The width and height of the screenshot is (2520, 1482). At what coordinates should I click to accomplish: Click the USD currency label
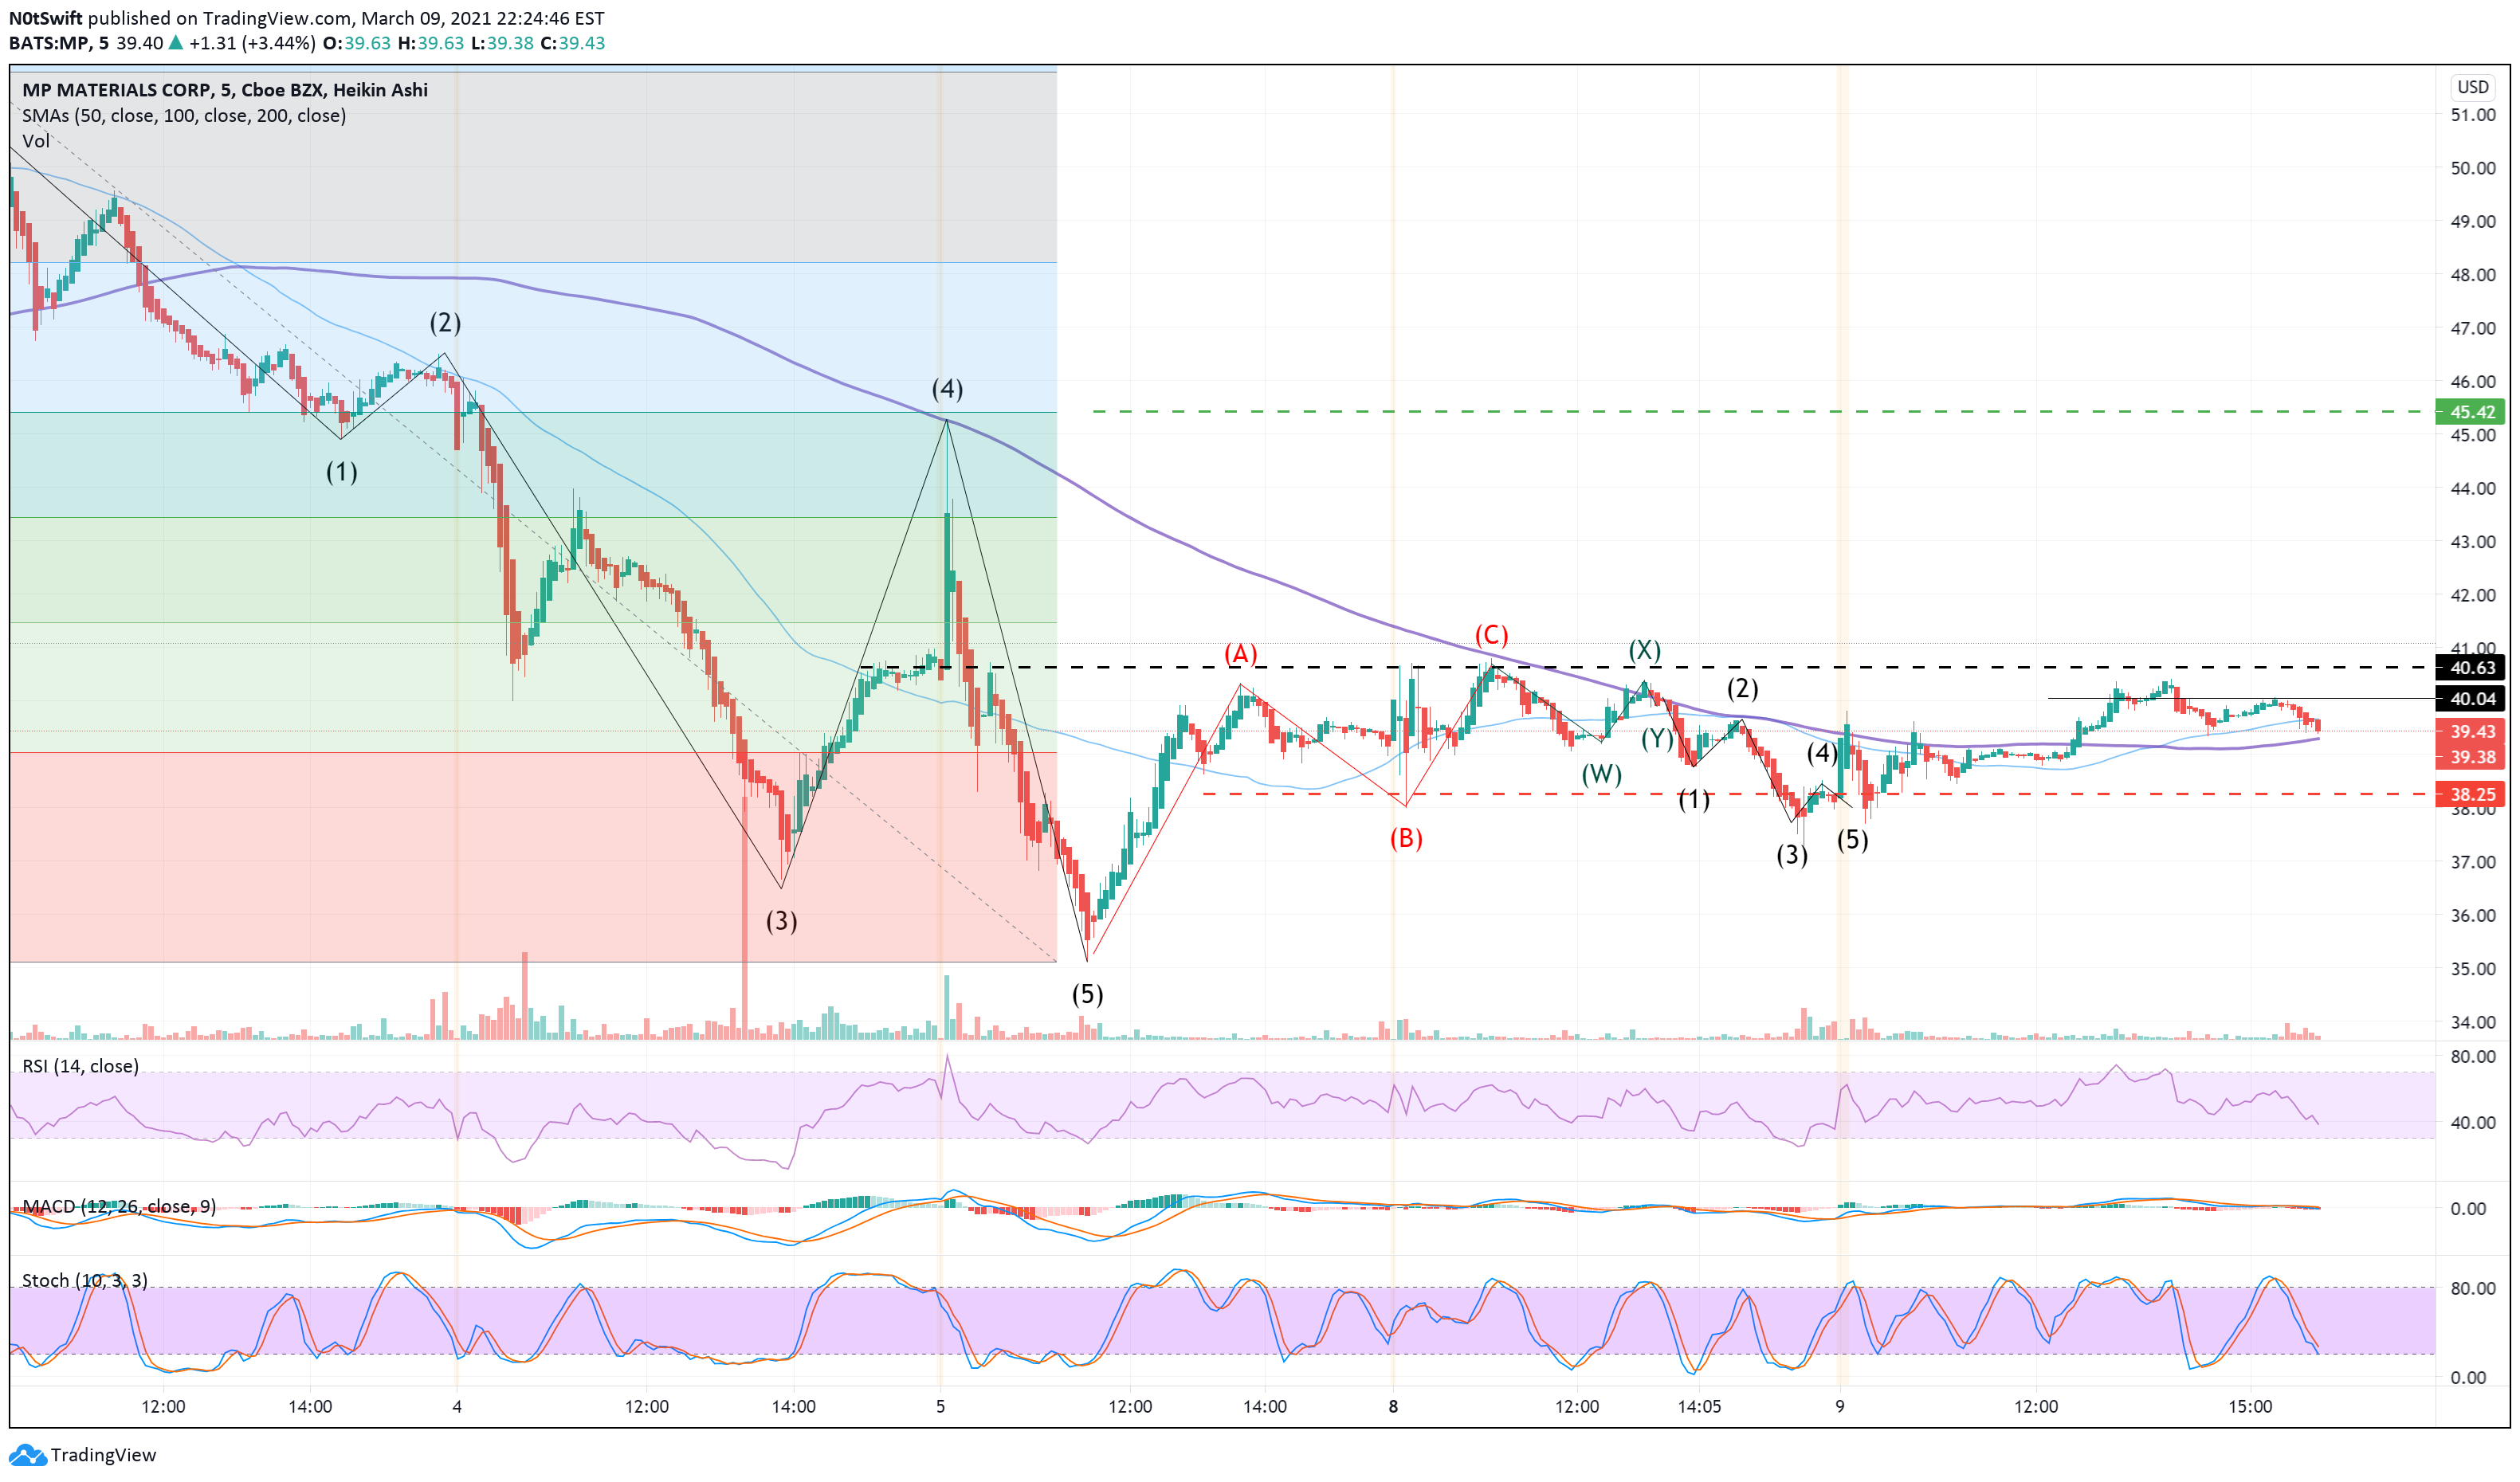point(2472,87)
